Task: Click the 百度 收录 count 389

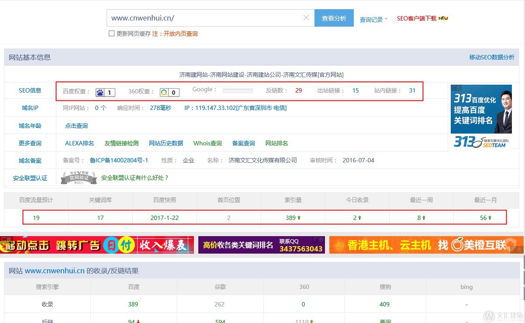Action: (133, 304)
